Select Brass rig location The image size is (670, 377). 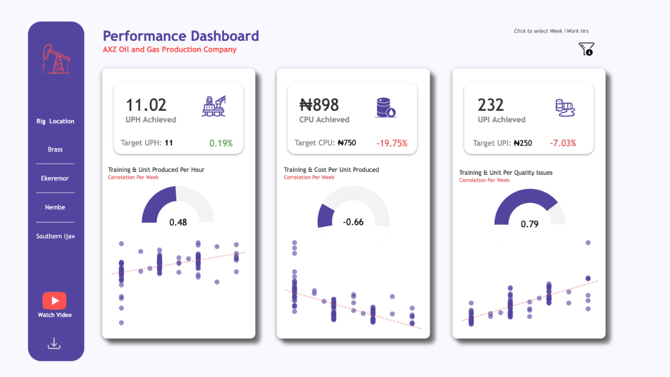pos(55,150)
